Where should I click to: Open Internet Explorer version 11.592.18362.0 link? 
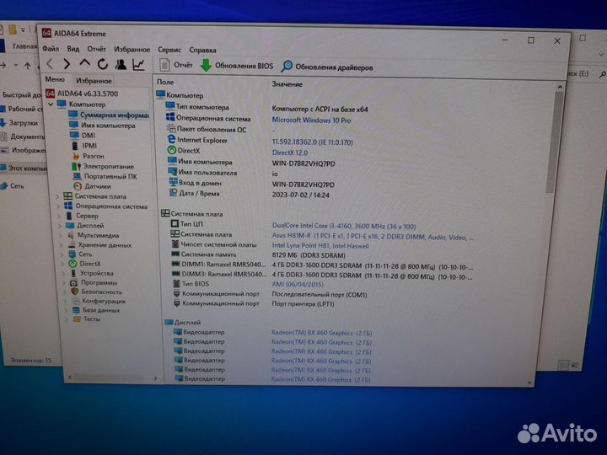[x=313, y=142]
